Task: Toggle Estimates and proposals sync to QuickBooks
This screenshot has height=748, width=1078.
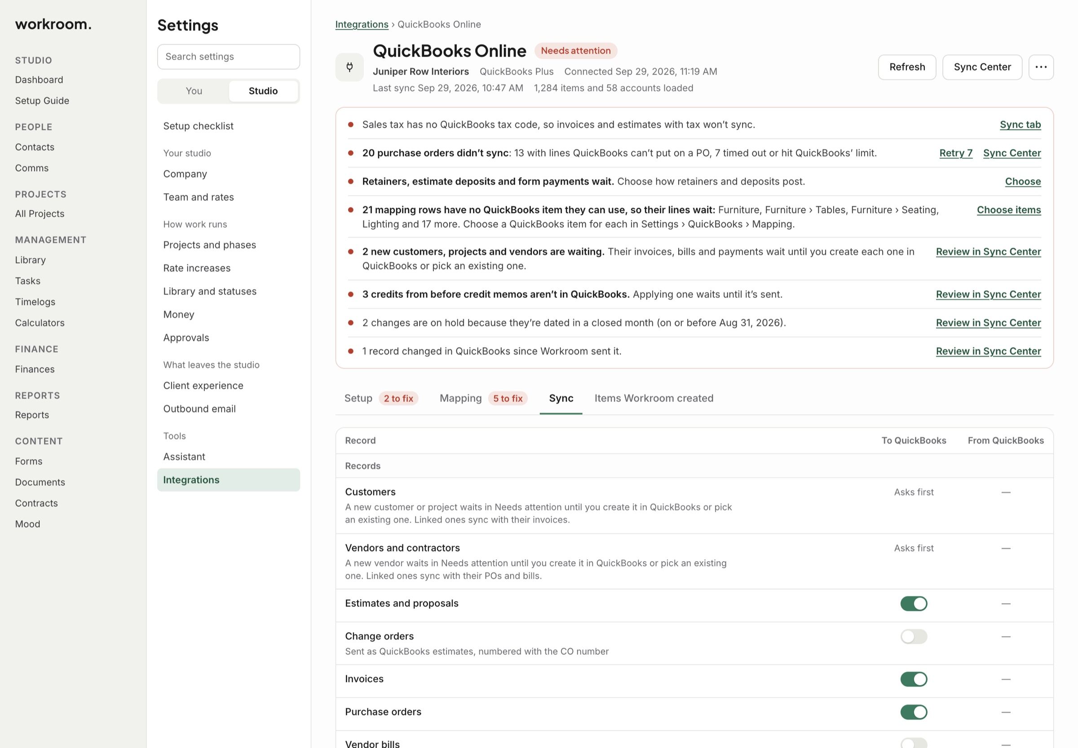Action: 914,603
